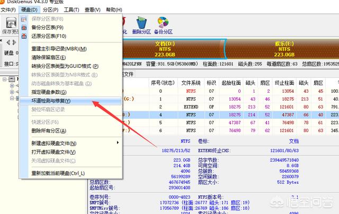Click the 起始柱面 column header

(x=231, y=83)
